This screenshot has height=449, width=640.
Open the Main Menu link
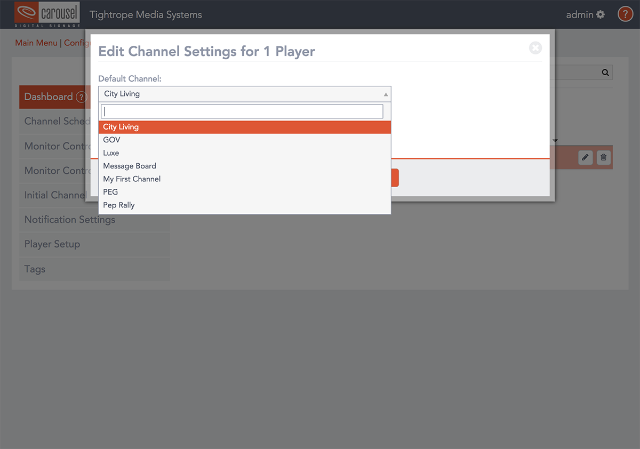coord(36,43)
